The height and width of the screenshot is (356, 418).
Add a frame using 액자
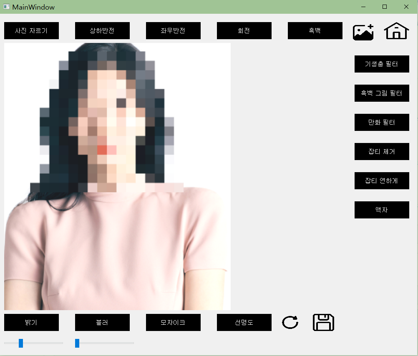pos(382,210)
